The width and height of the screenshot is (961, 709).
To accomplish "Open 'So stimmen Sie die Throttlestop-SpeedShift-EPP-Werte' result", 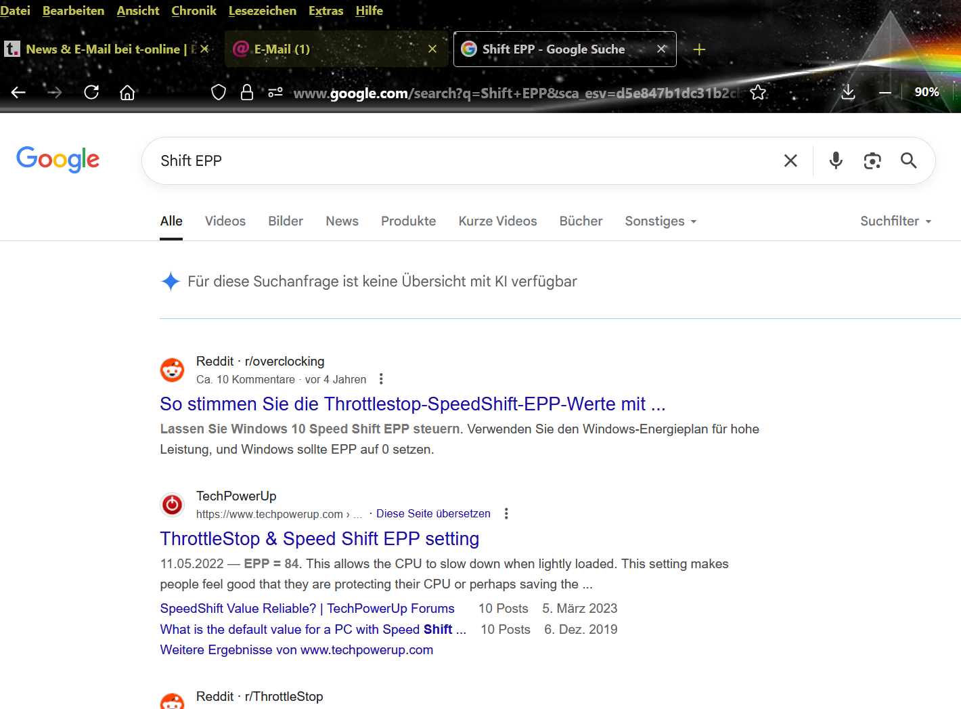I will point(413,404).
